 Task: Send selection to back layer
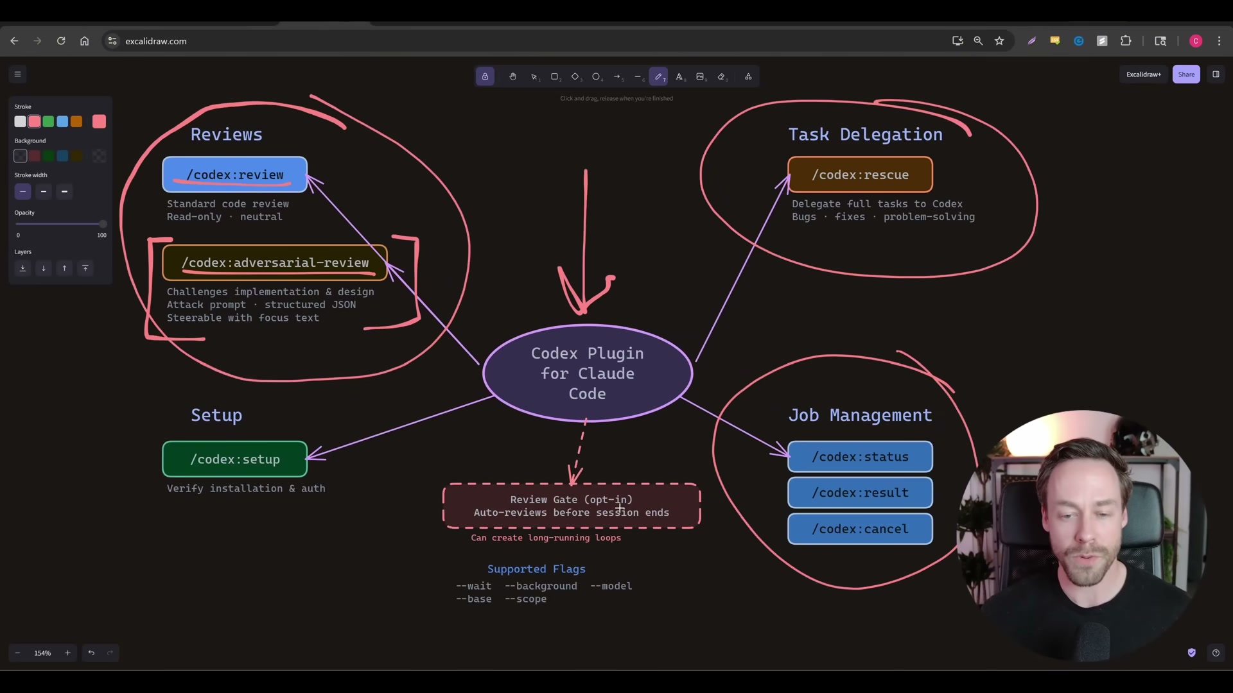(22, 268)
